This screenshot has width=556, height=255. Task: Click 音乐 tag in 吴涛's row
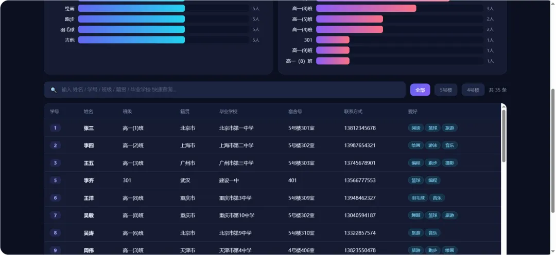[433, 233]
